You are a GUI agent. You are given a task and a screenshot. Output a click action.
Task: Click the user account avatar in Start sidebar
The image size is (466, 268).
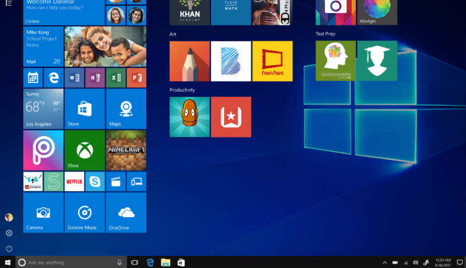click(x=9, y=217)
